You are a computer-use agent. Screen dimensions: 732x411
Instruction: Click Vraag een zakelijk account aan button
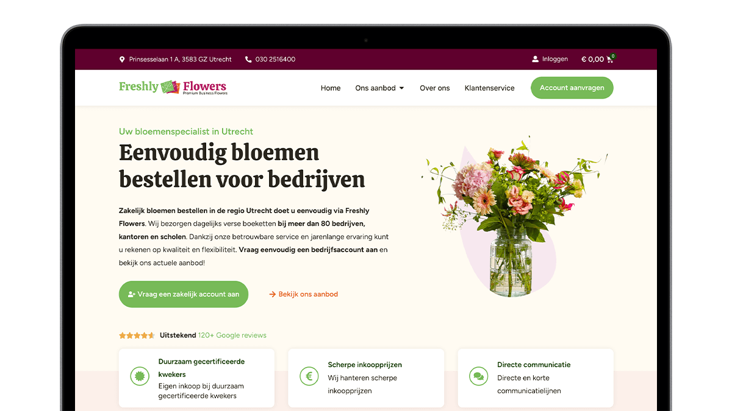click(184, 294)
